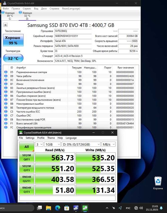Open the test size dropdown 1GiB
167x213 pixels.
point(52,144)
